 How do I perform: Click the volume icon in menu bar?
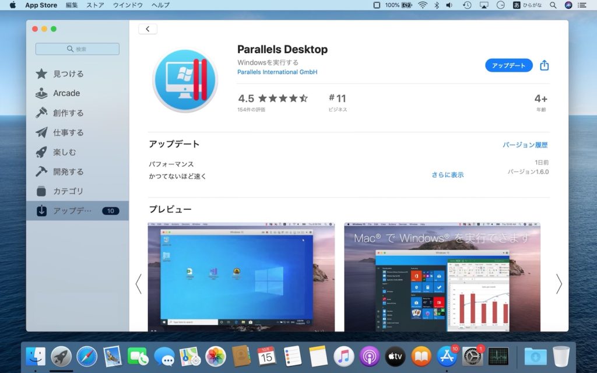[x=449, y=5]
